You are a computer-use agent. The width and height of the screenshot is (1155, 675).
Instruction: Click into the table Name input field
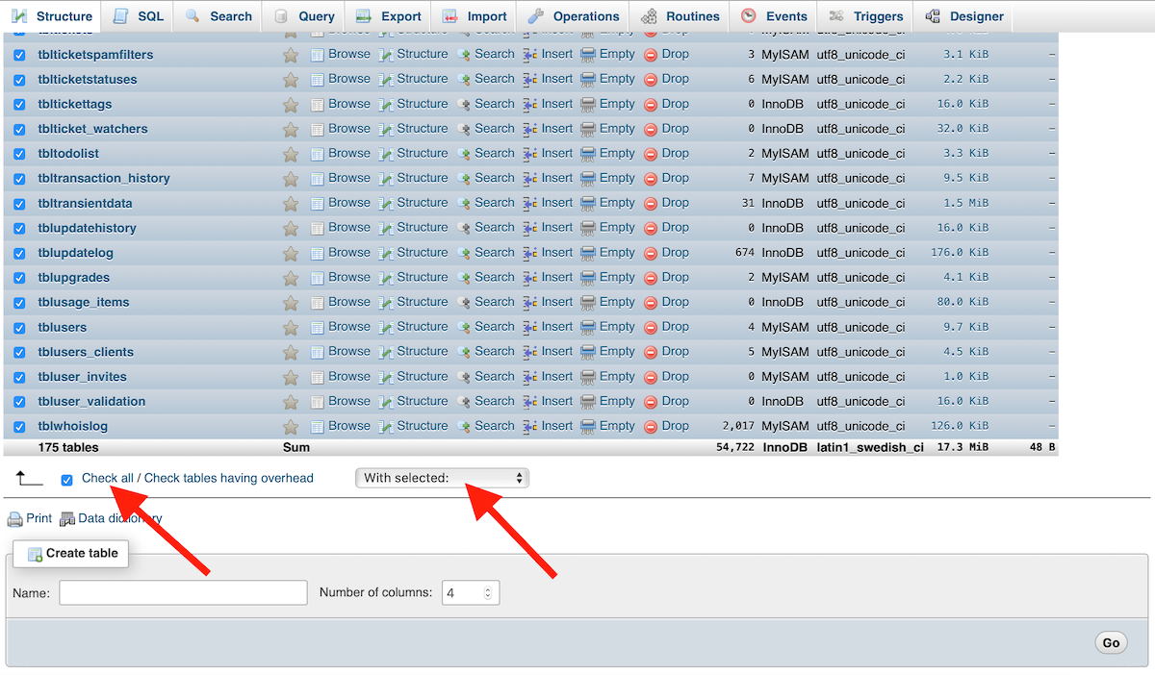tap(183, 592)
